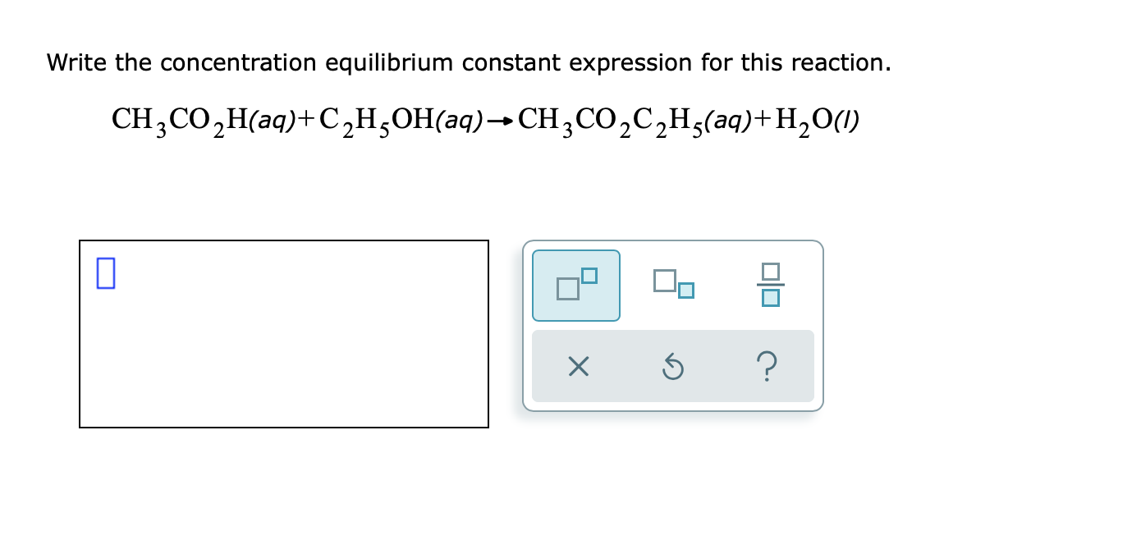This screenshot has height=540, width=1141.
Task: Clear the answer with the X icon
Action: point(578,367)
